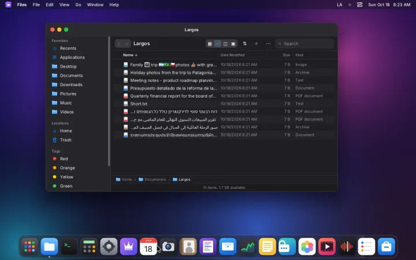Open System Settings from the dock
This screenshot has height=260, width=416.
pos(109,247)
